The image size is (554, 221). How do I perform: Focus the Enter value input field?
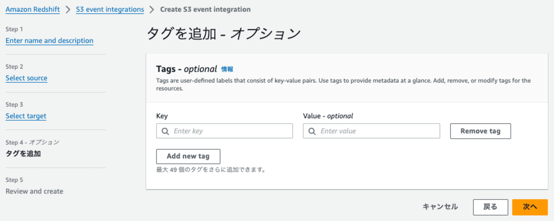371,131
